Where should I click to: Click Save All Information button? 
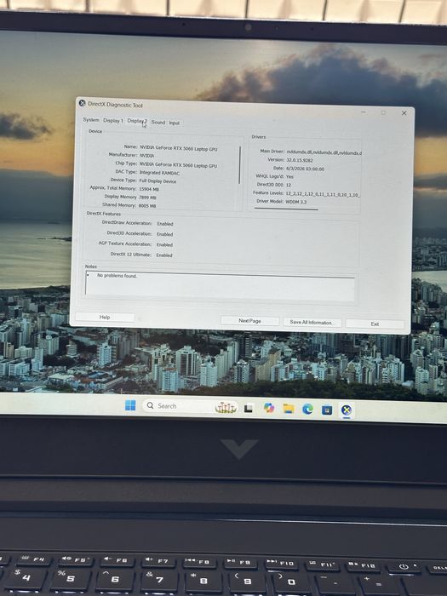pyautogui.click(x=312, y=323)
